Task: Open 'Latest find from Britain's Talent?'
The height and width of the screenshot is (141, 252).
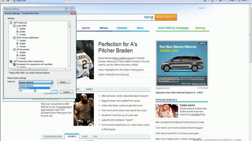Action: click(117, 120)
